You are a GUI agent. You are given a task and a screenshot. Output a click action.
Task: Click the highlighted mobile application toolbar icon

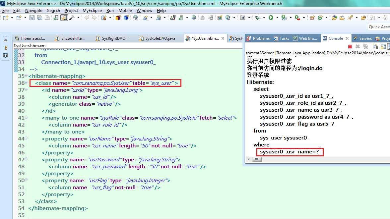(64, 18)
